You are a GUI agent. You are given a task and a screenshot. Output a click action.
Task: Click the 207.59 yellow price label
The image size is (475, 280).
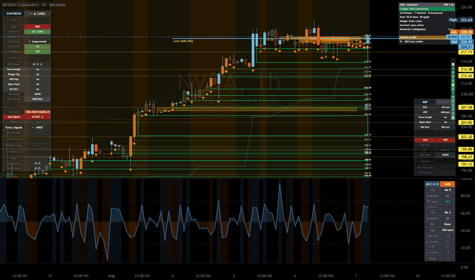[466, 107]
